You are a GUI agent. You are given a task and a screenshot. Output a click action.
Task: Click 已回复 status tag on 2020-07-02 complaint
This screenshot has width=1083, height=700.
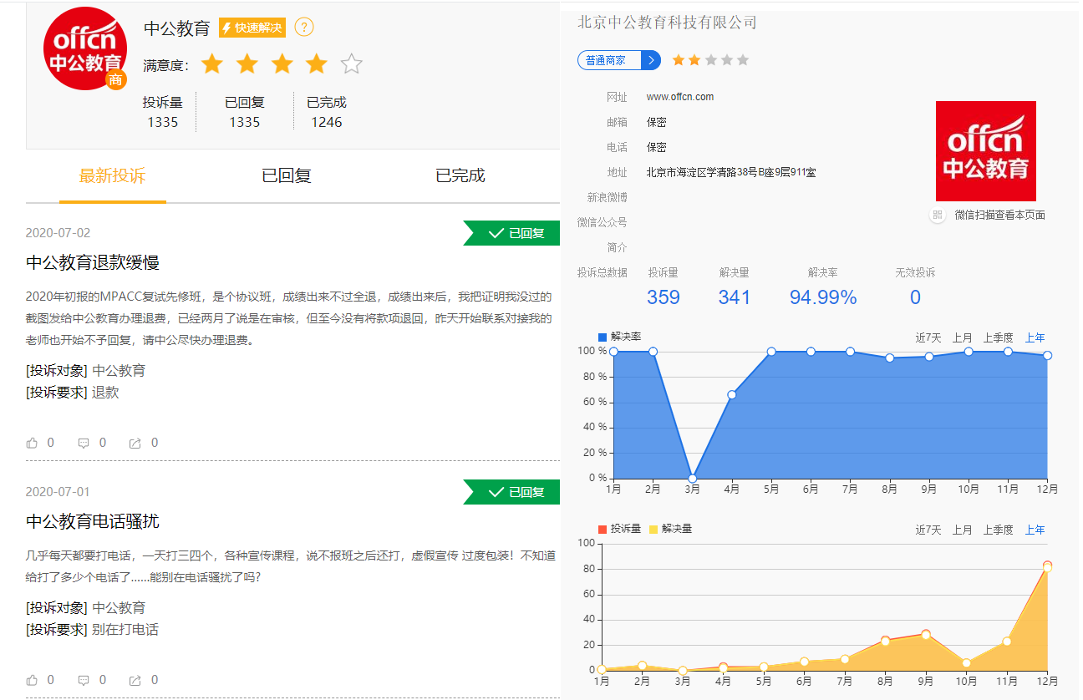511,233
